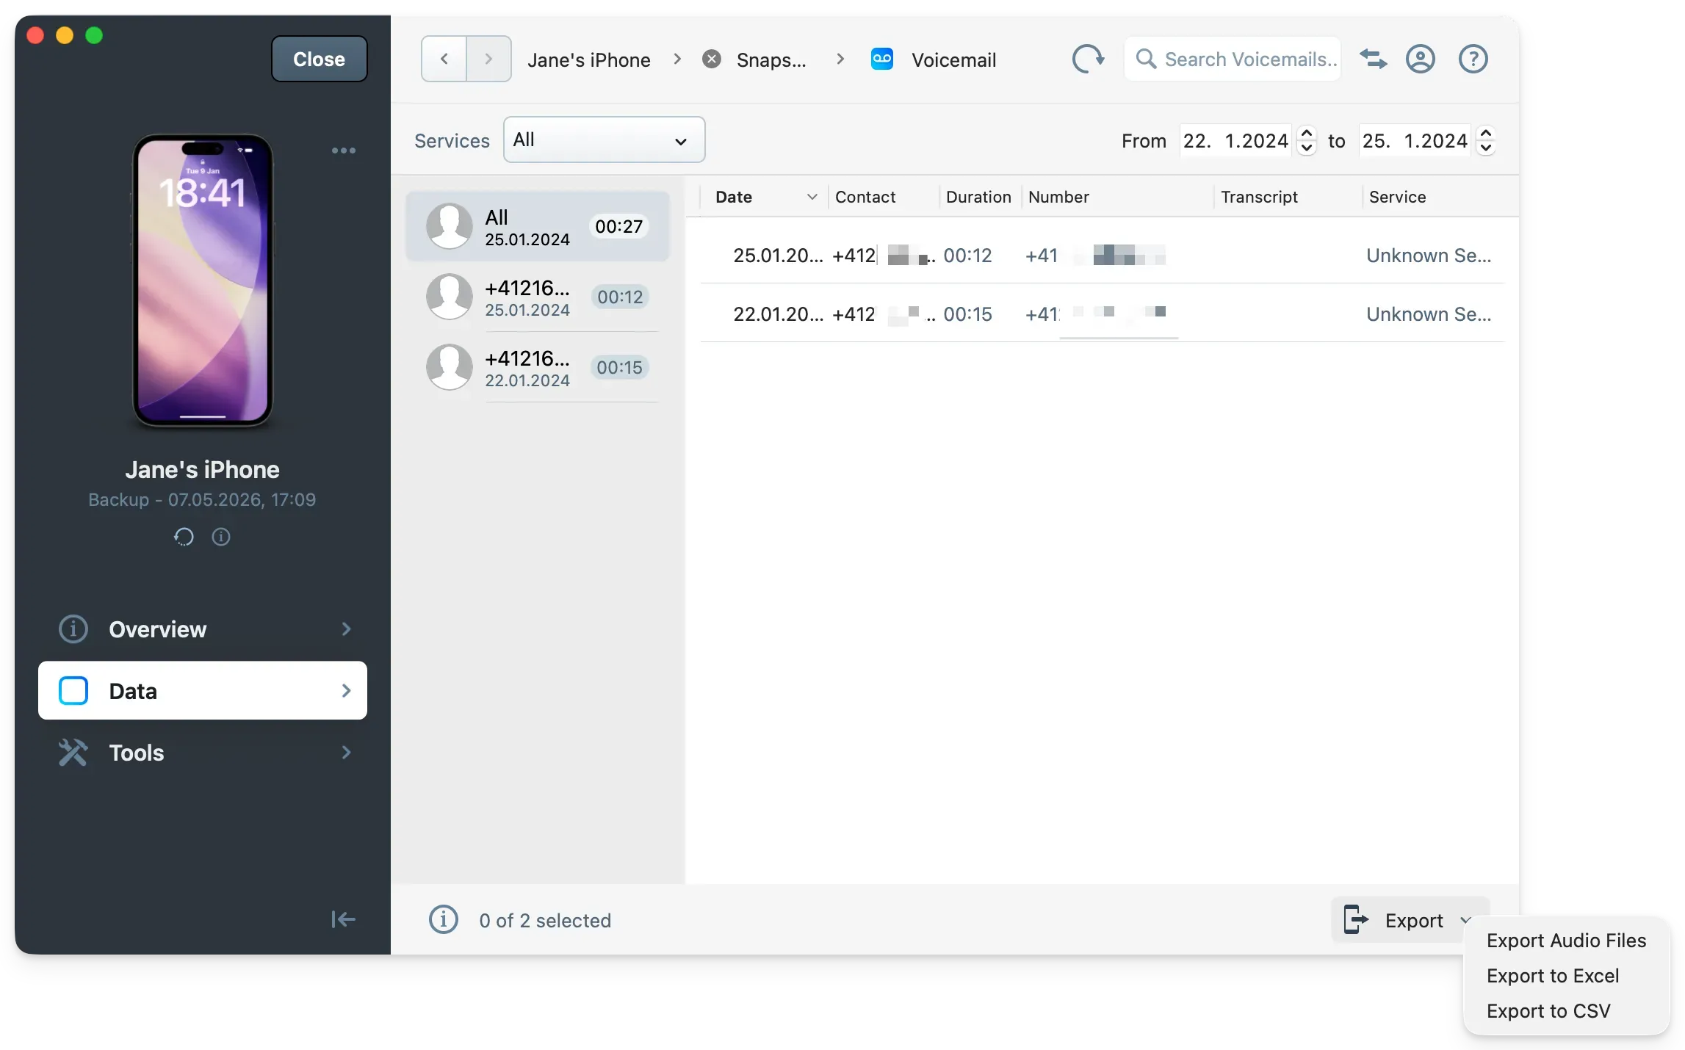Image resolution: width=1685 pixels, height=1050 pixels.
Task: Click the avatar of the All entry
Action: tap(450, 227)
